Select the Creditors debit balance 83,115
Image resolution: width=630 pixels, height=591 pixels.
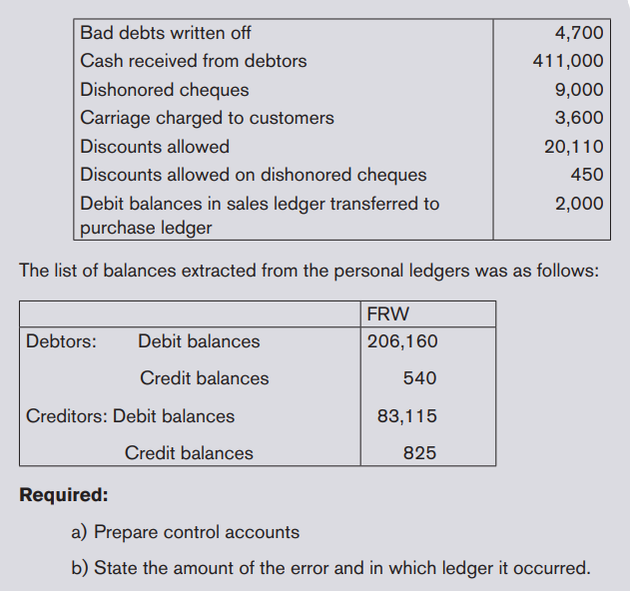(x=406, y=416)
